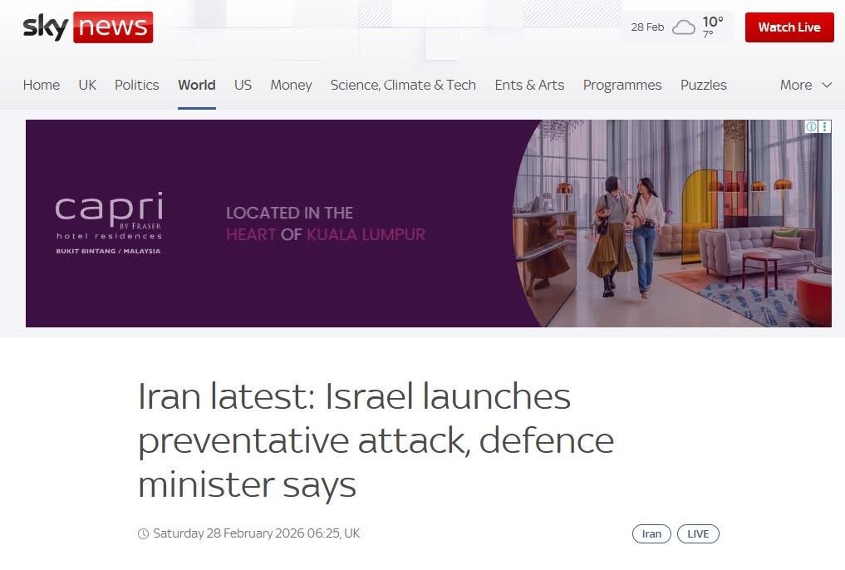Click the LIVE tag

click(698, 534)
